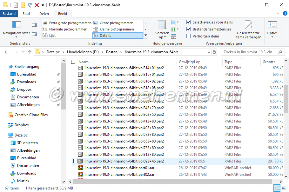The height and width of the screenshot is (192, 289).
Task: Open Dropbox under Snelle toegang
Action: click(24, 89)
